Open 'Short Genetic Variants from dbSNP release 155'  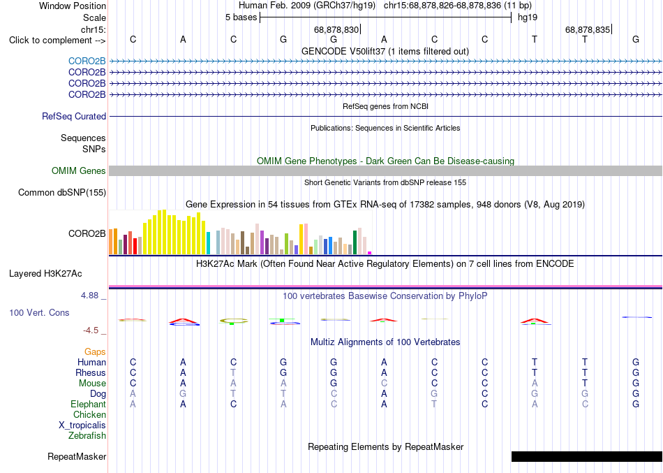385,182
